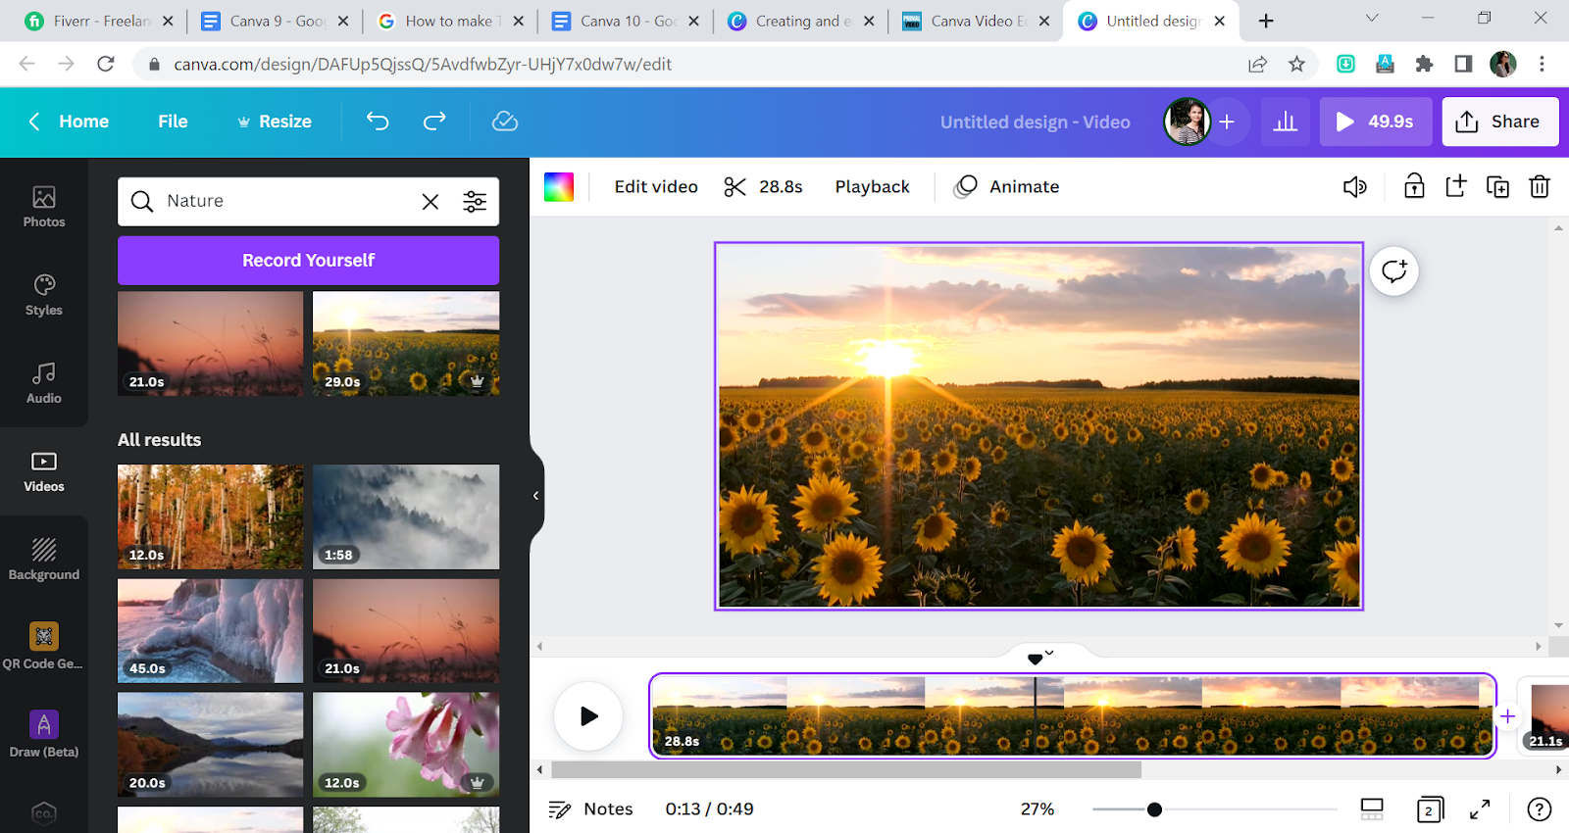Open the Chrome extensions puzzle icon
The height and width of the screenshot is (833, 1569).
(1424, 64)
